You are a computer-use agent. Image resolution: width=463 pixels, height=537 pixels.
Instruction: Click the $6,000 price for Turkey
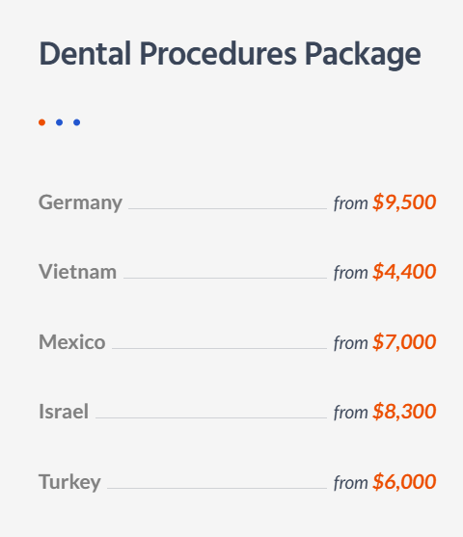pos(404,482)
